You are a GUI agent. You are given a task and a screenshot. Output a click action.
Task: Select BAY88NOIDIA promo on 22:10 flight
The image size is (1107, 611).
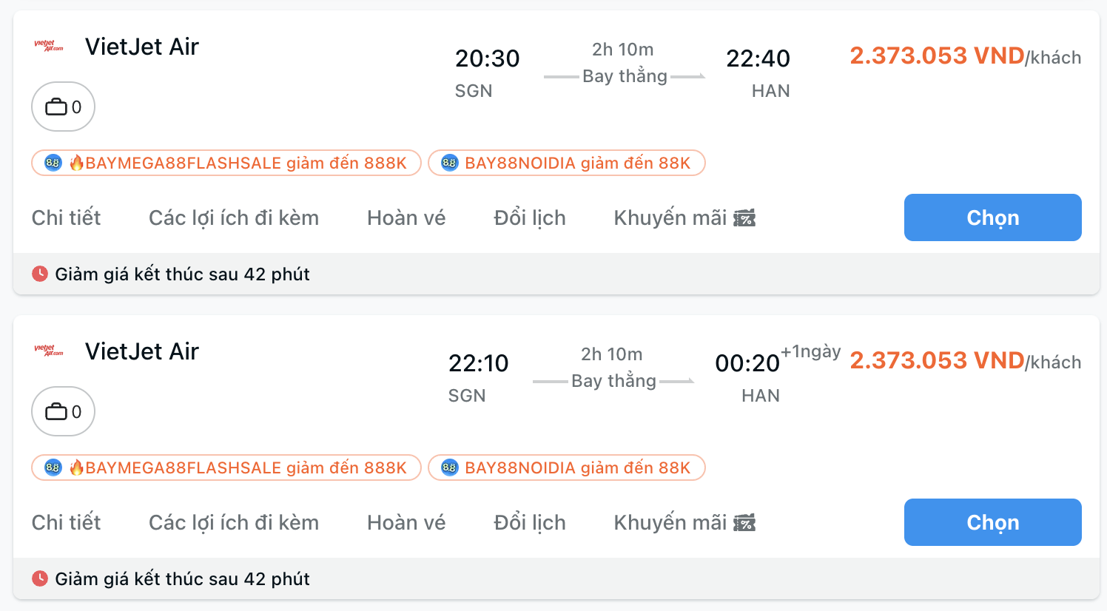point(567,467)
